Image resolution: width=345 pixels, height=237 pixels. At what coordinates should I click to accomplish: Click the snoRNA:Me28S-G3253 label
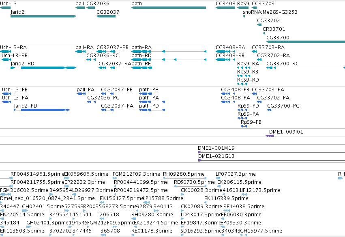(x=270, y=12)
